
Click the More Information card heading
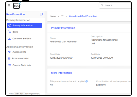(61, 73)
